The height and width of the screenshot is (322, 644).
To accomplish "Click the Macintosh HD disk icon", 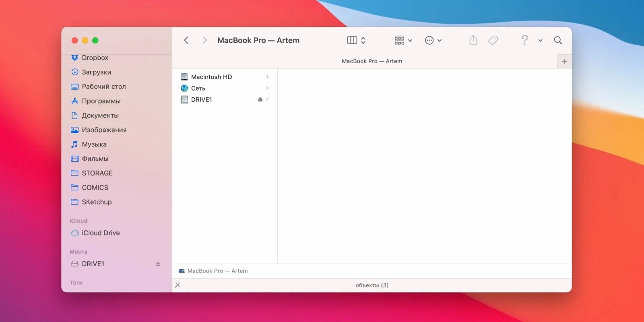I will [184, 77].
